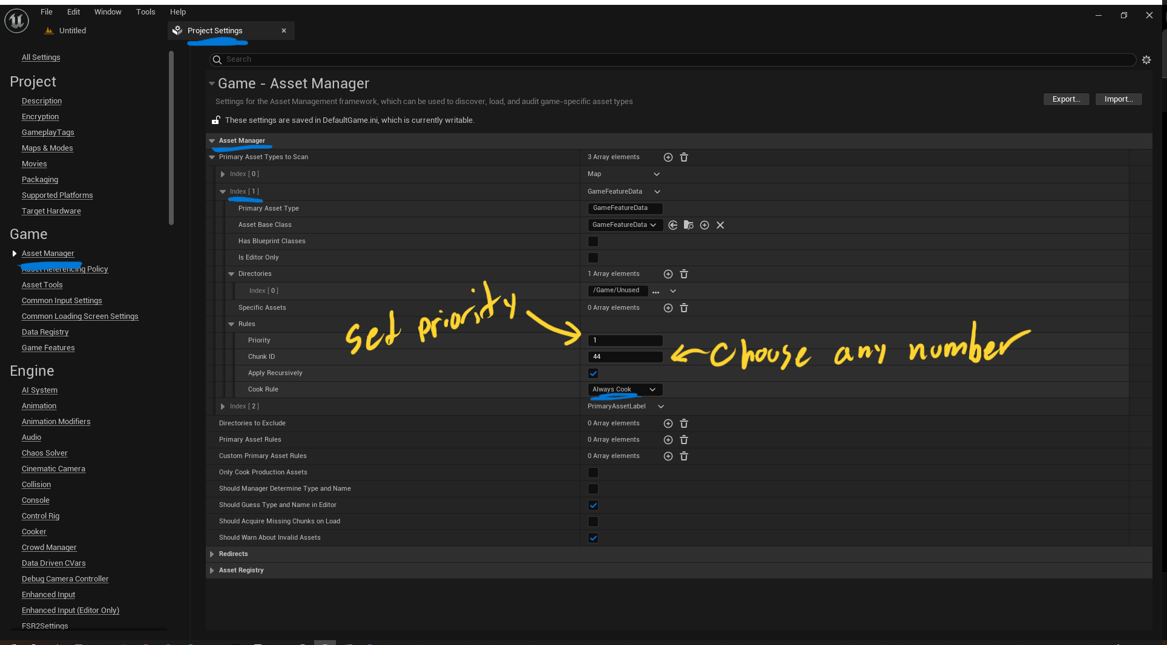Toggle Only Cook Production Assets checkbox

tap(593, 473)
